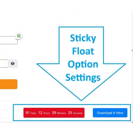Click the red countdown timer banner

tap(54, 113)
